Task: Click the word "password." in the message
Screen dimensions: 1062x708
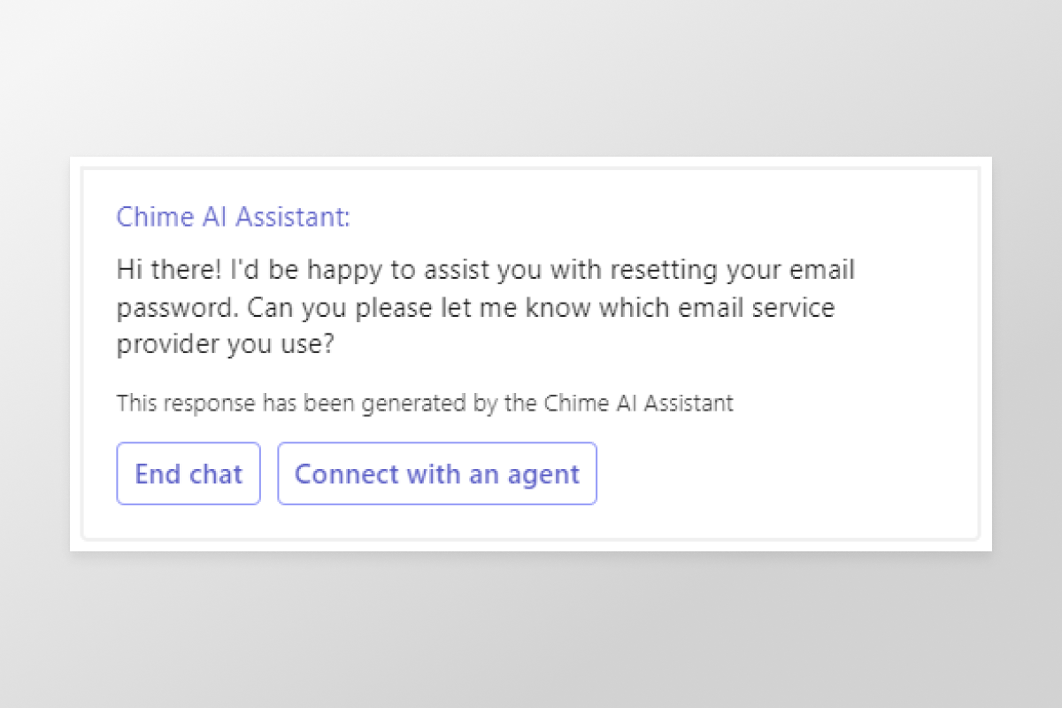Action: click(179, 308)
